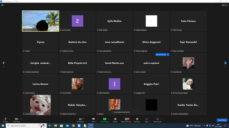The image size is (229, 128).
Task: Open the View layout menu
Action: click(225, 5)
